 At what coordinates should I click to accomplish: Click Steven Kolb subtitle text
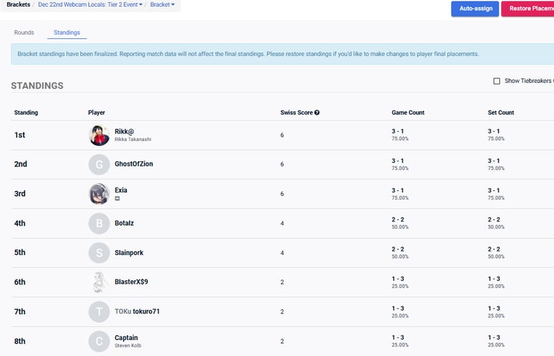128,346
